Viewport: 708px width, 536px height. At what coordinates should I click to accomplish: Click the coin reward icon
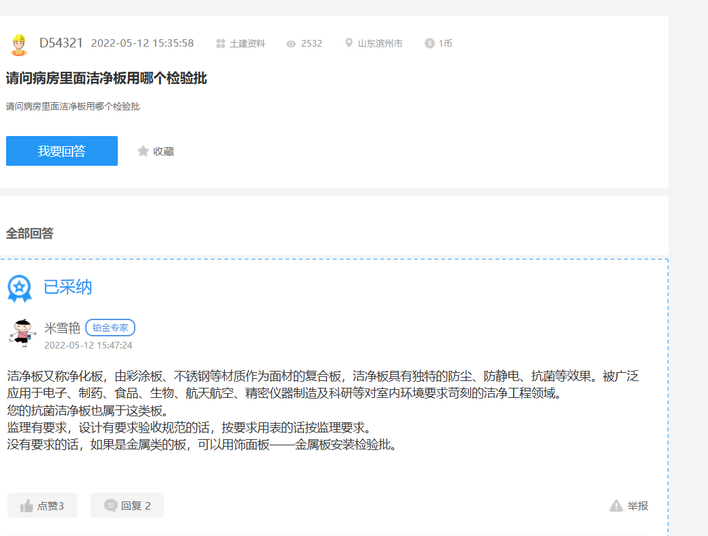click(x=430, y=43)
